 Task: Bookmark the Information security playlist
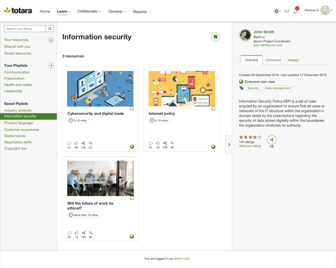[x=215, y=37]
